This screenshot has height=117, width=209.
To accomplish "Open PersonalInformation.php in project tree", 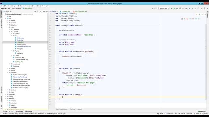I will coord(24,47).
